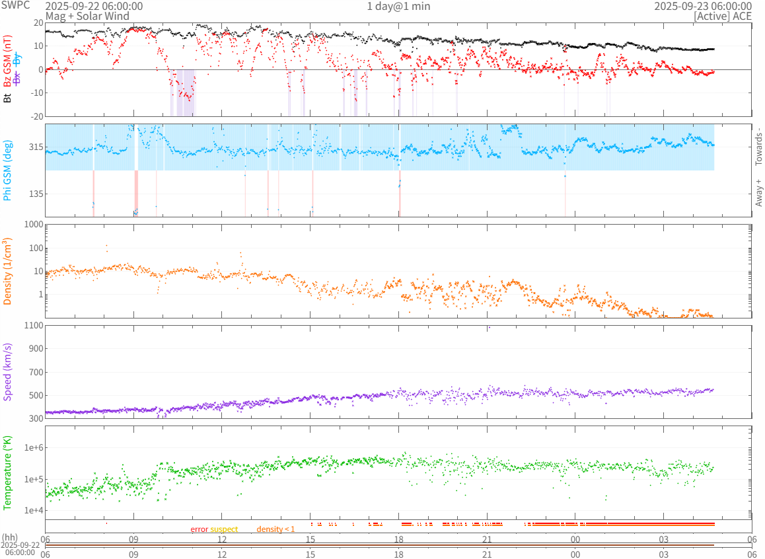Click the Away + sector label
765x559 pixels.
pos(758,192)
